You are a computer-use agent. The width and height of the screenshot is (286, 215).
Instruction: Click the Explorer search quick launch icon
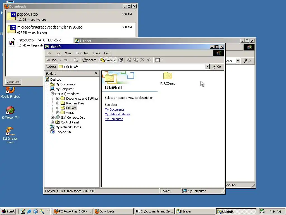[42, 211]
